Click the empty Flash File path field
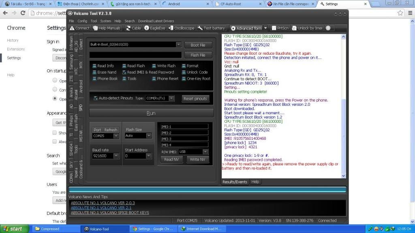The width and height of the screenshot is (415, 233). coord(135,55)
